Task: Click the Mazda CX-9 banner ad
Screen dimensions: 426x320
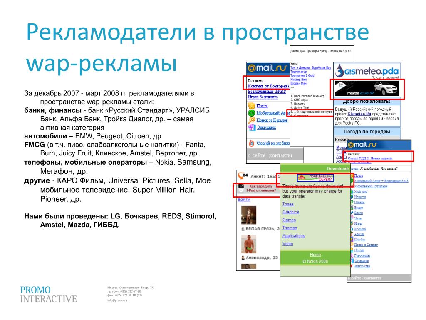Action: tap(367, 88)
